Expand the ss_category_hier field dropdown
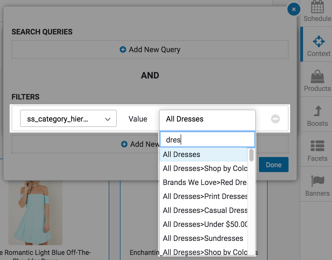Screen dimensions: 332x260 [68, 119]
